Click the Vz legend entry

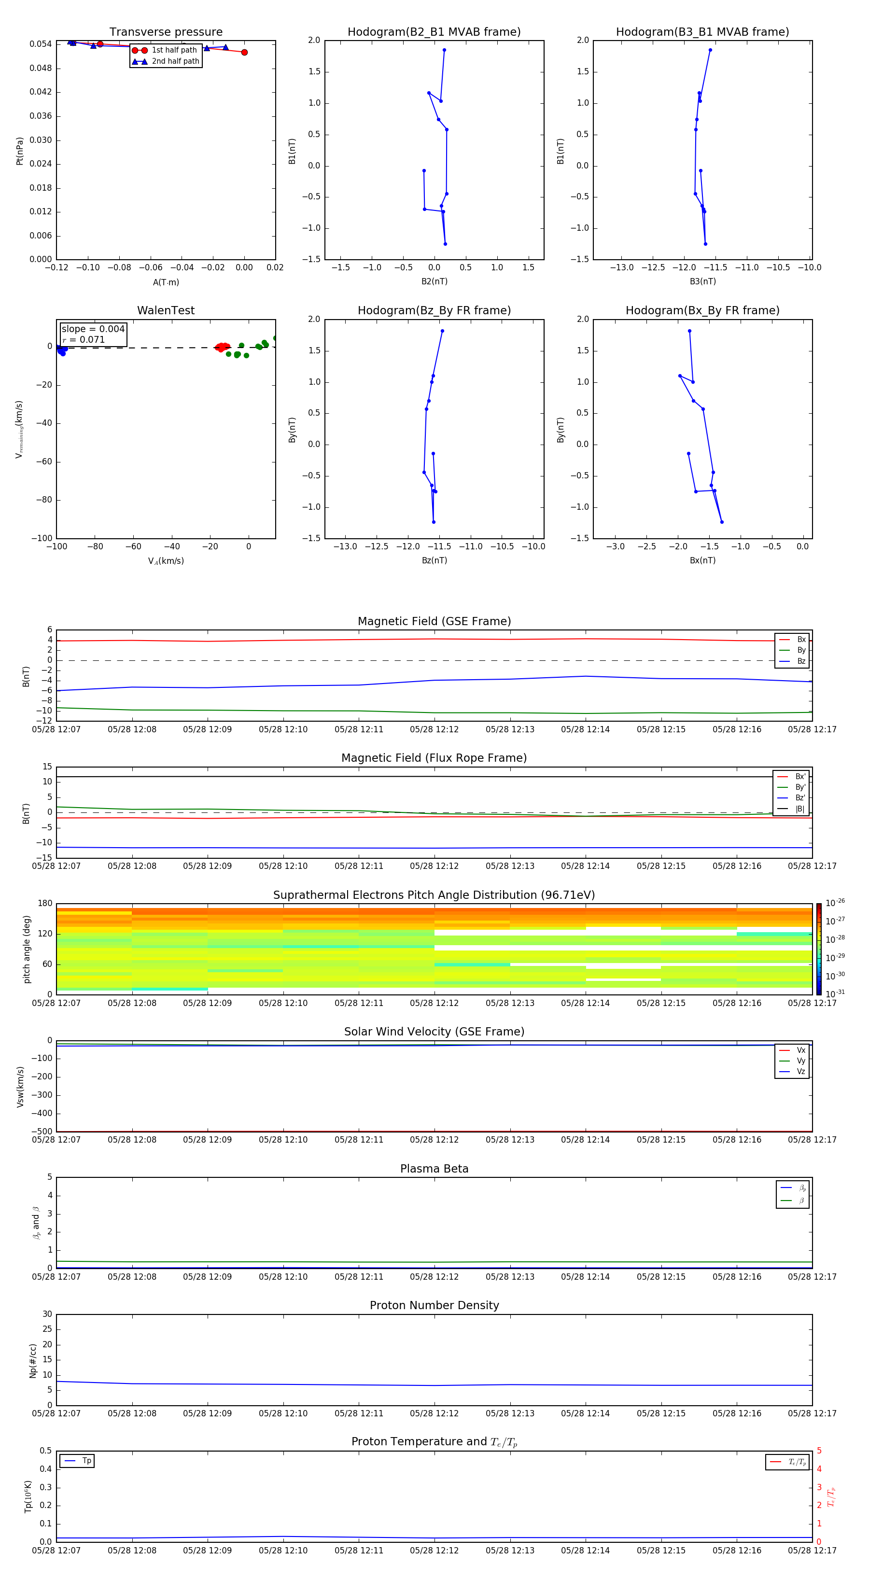point(792,1072)
